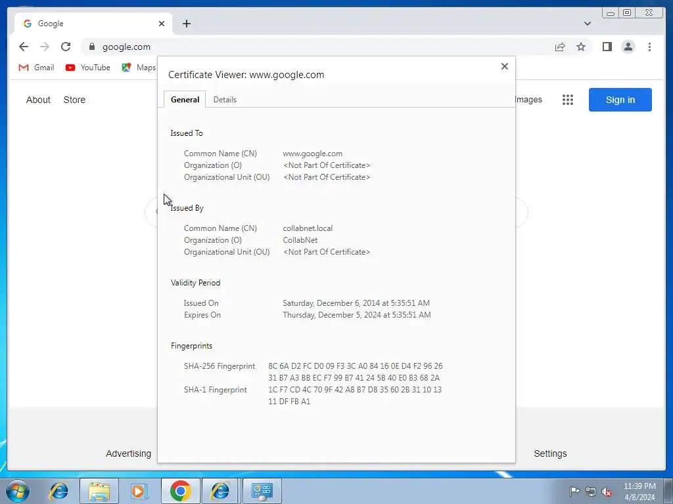Click the Fingerprints heading
The width and height of the screenshot is (673, 504).
click(191, 346)
